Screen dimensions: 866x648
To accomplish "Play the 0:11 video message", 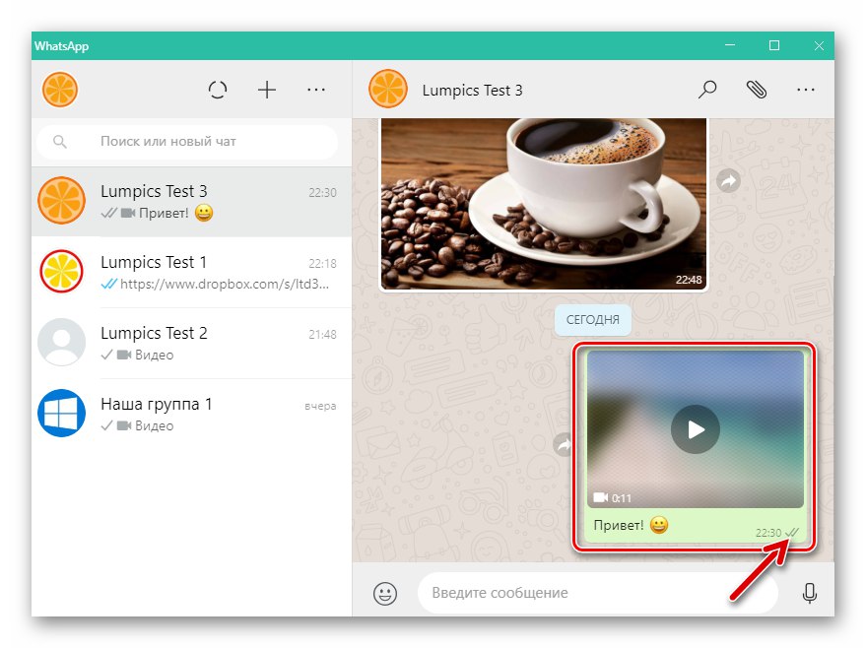I will click(696, 428).
